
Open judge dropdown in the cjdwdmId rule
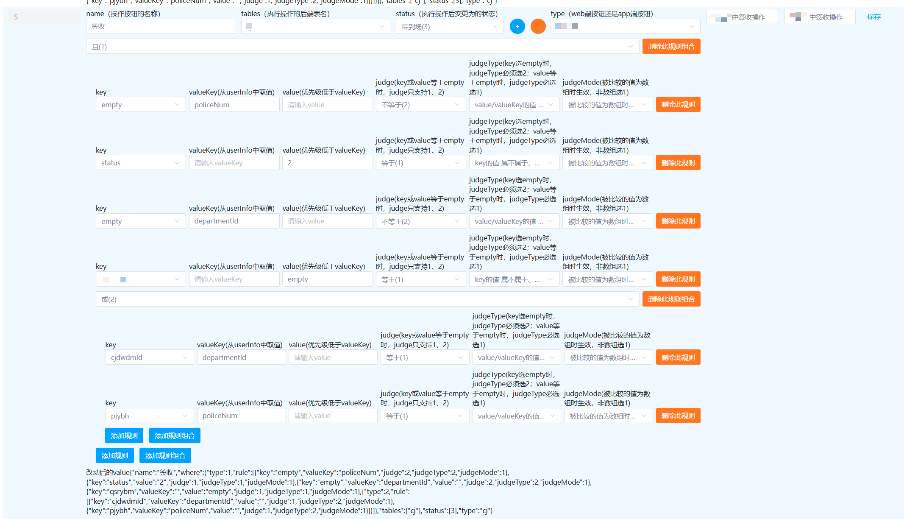tap(424, 357)
